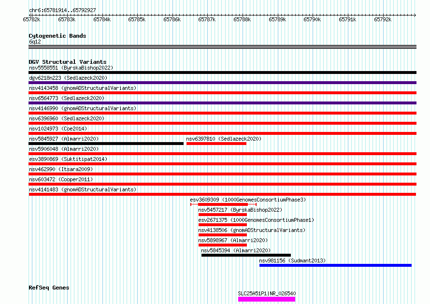Open nsv603472 (Cooper2011) variant label

pos(61,179)
